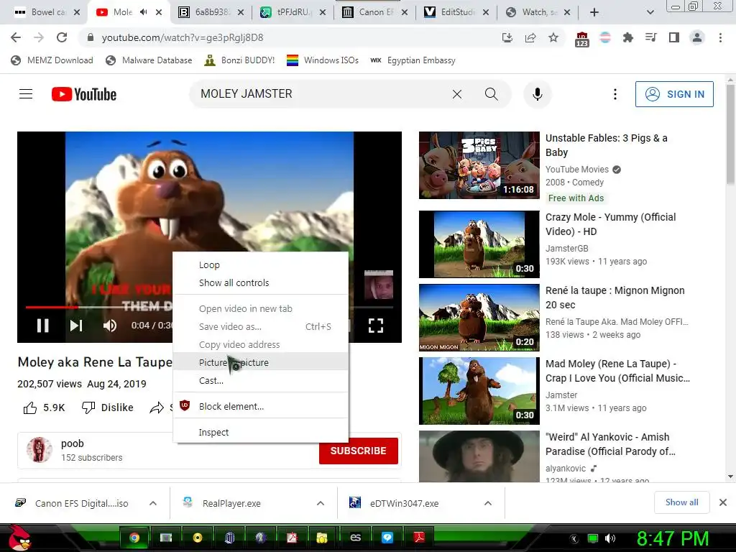736x552 pixels.
Task: Expand the tab search dropdown
Action: coord(650,13)
